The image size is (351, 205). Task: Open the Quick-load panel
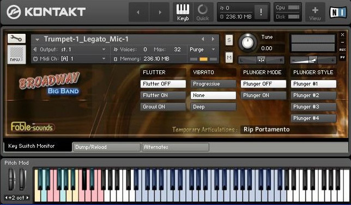(x=203, y=12)
